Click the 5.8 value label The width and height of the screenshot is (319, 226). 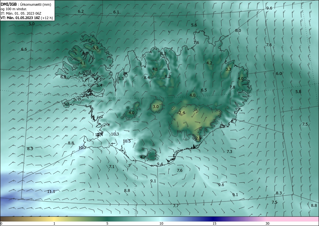pyautogui.click(x=298, y=92)
